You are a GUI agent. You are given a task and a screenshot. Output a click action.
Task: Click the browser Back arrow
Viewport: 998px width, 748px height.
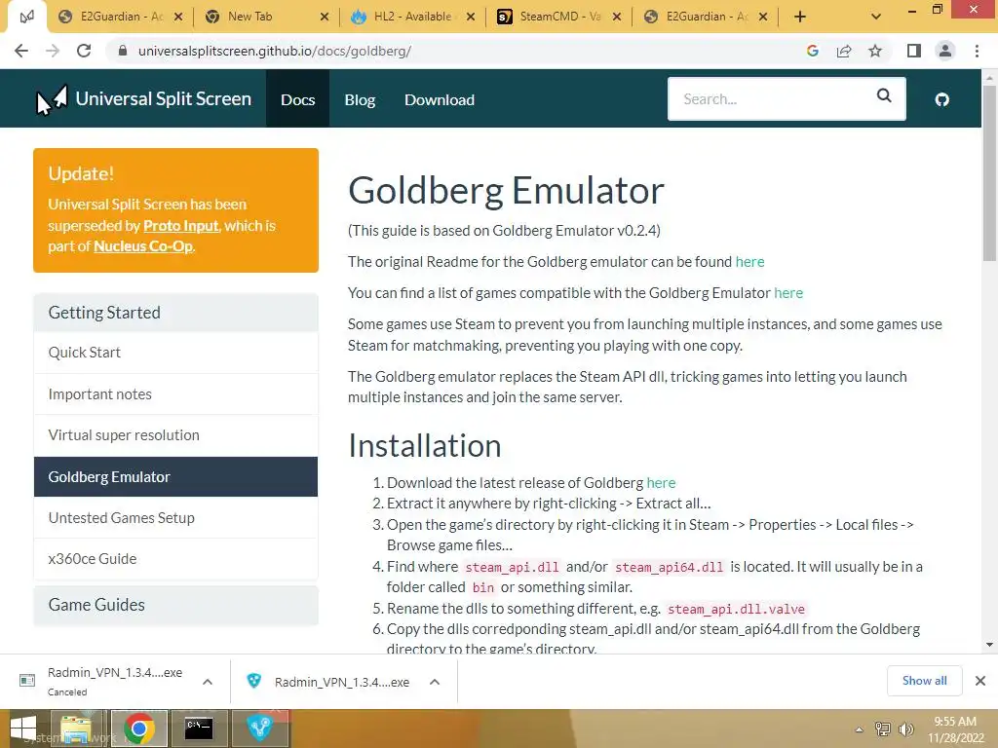(x=21, y=51)
